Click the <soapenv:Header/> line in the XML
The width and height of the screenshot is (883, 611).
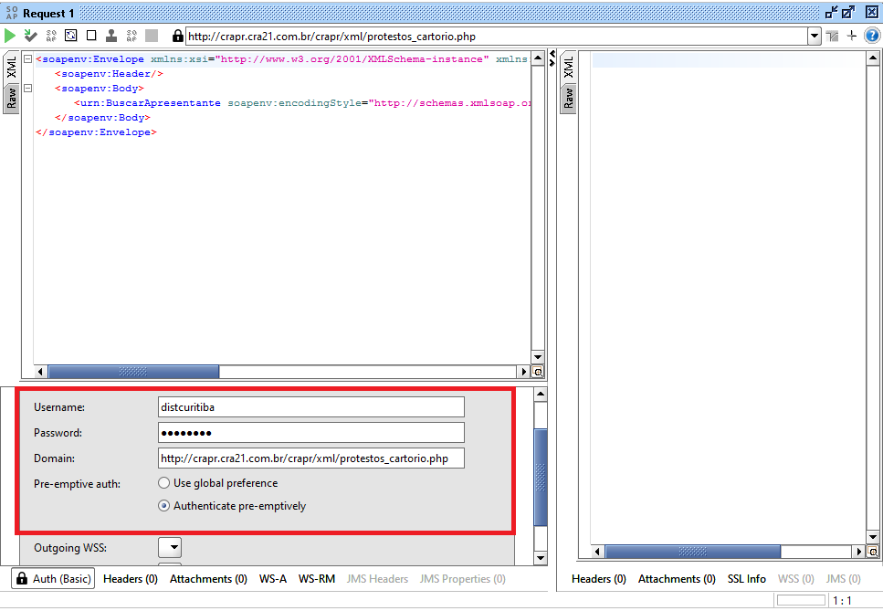(x=110, y=74)
